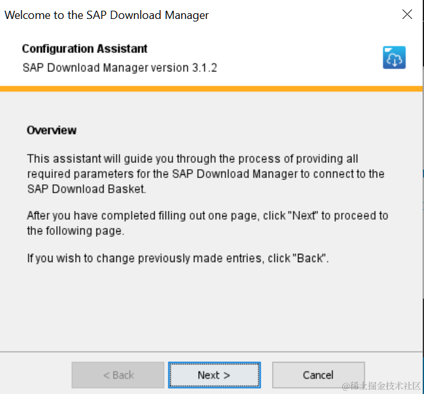Click the Cancel button
Viewport: 424px width, 394px height.
coord(318,375)
